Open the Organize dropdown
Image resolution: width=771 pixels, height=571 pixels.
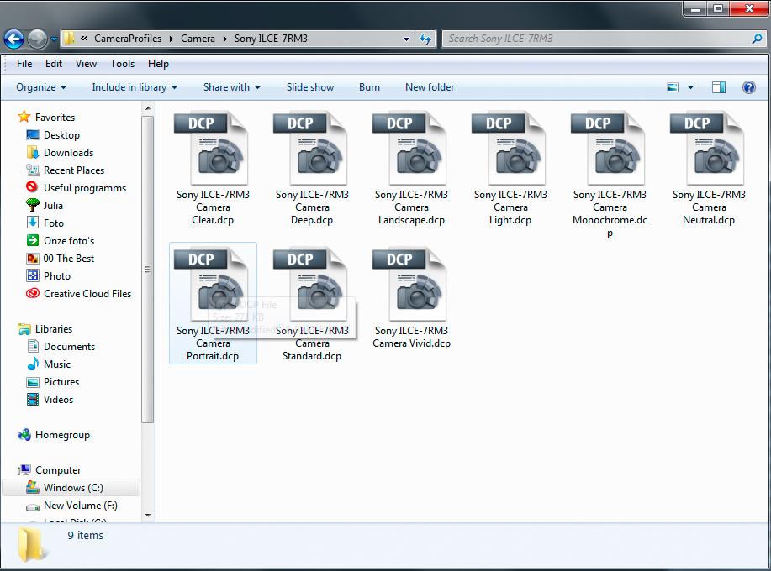[x=41, y=87]
